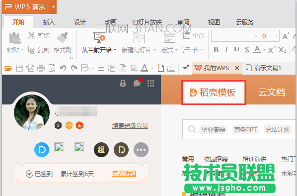Click the Cut scissors icon
The image size is (297, 196).
[32, 35]
